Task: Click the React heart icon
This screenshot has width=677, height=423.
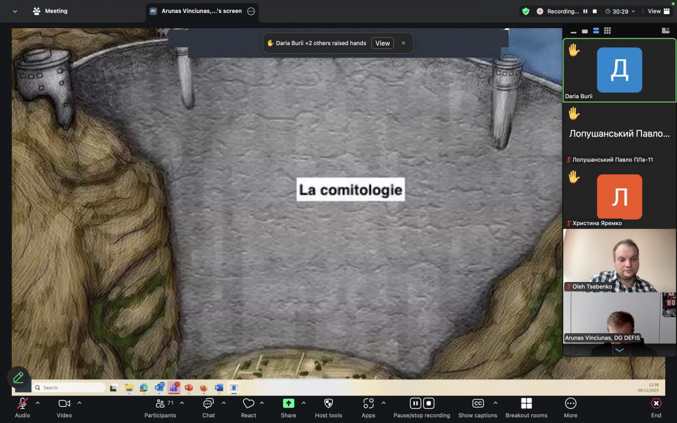Action: (248, 404)
